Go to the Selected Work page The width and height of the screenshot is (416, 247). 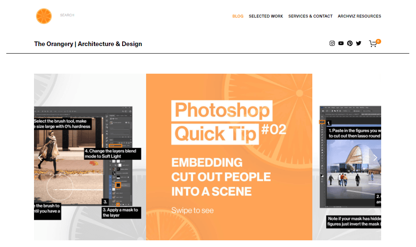(266, 16)
